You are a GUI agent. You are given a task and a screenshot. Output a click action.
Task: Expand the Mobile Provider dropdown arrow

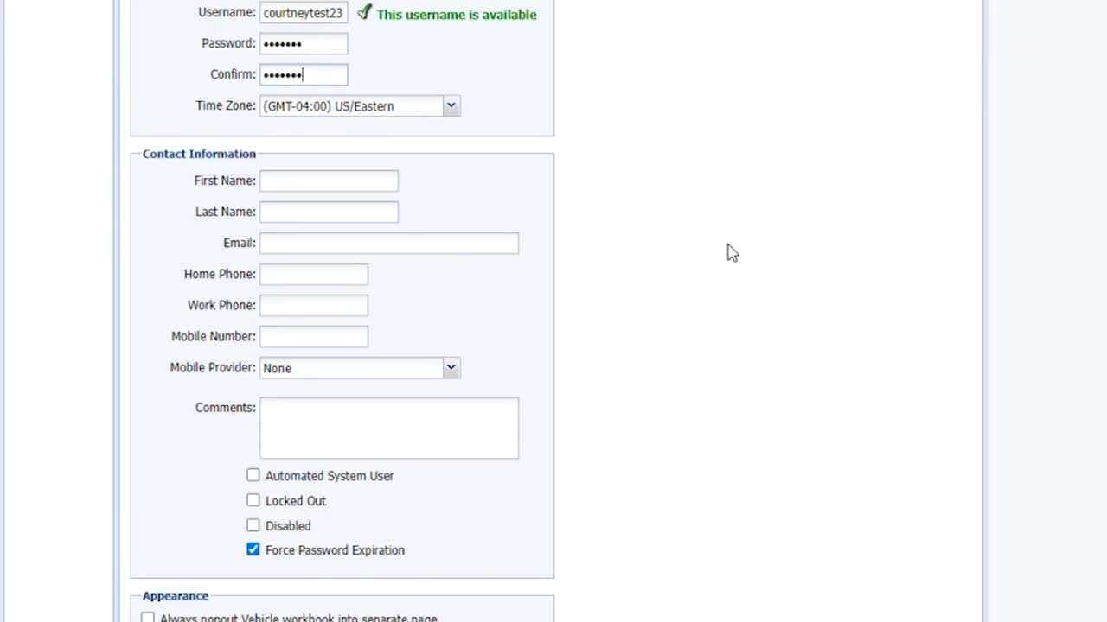(x=451, y=367)
